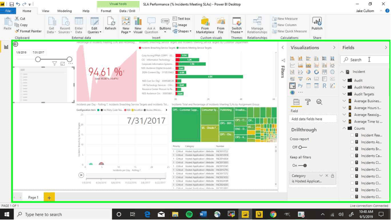Screen dimensions: 391x220
Task: Switch to the Modeling ribbon tab
Action: click(x=64, y=11)
